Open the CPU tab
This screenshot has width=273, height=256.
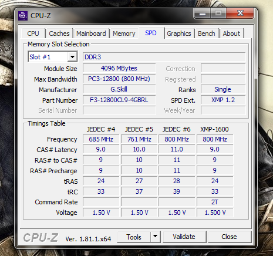[x=33, y=33]
